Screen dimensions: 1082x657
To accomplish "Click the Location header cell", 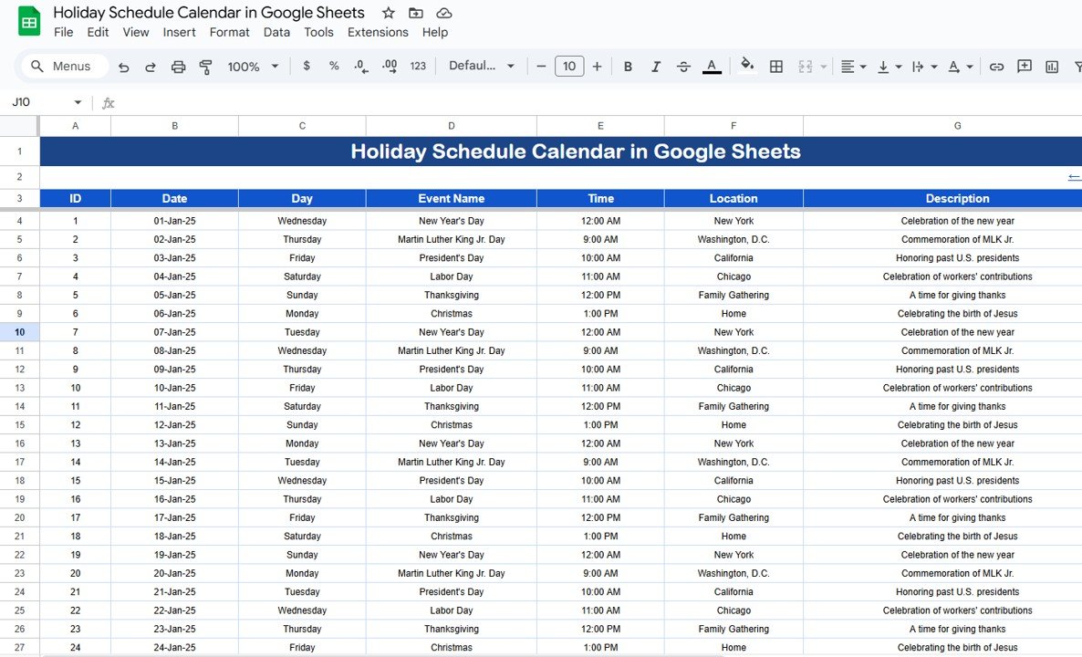I will [733, 198].
